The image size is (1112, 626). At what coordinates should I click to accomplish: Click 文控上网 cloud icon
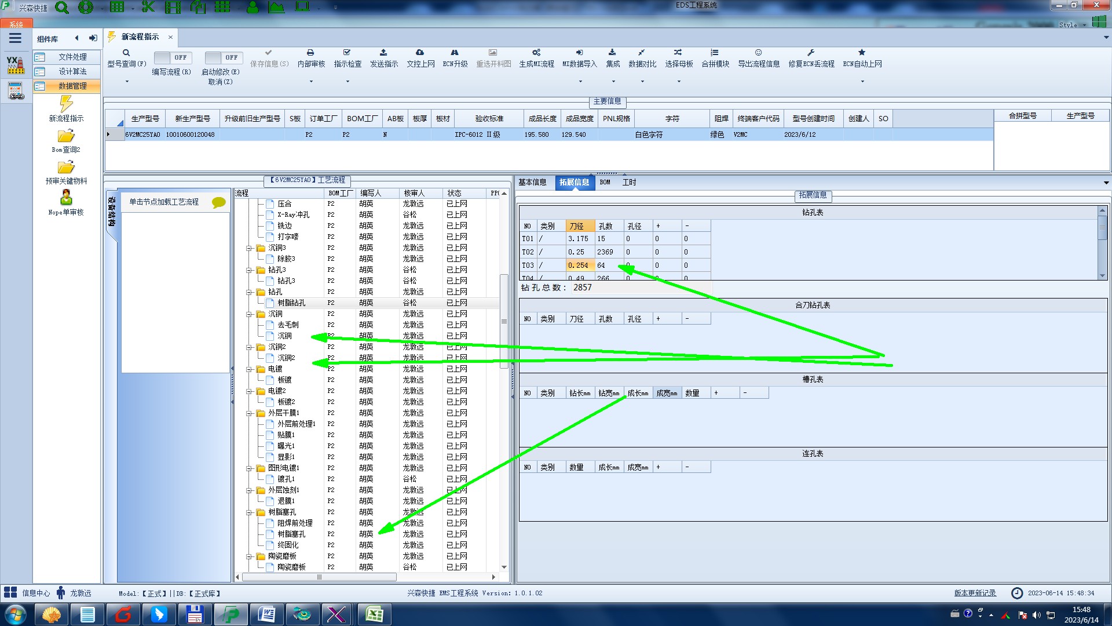click(420, 53)
